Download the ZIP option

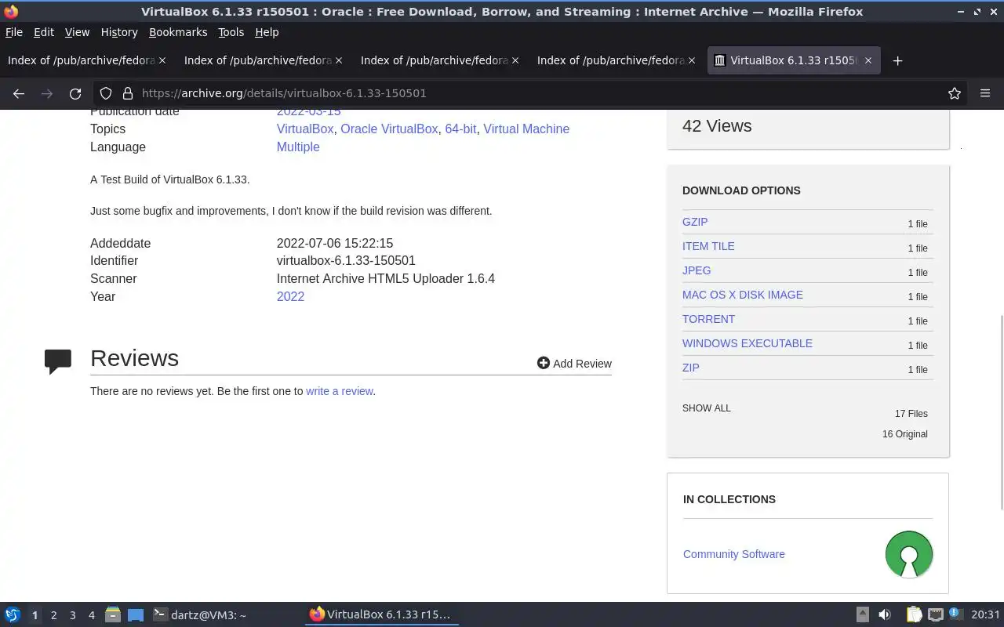pyautogui.click(x=691, y=368)
